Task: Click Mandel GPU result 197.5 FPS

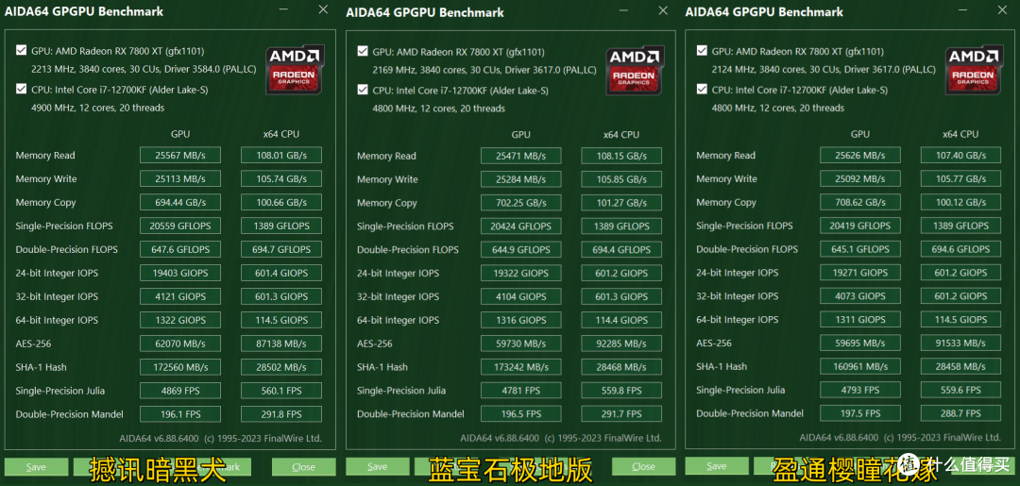Action: (x=860, y=413)
